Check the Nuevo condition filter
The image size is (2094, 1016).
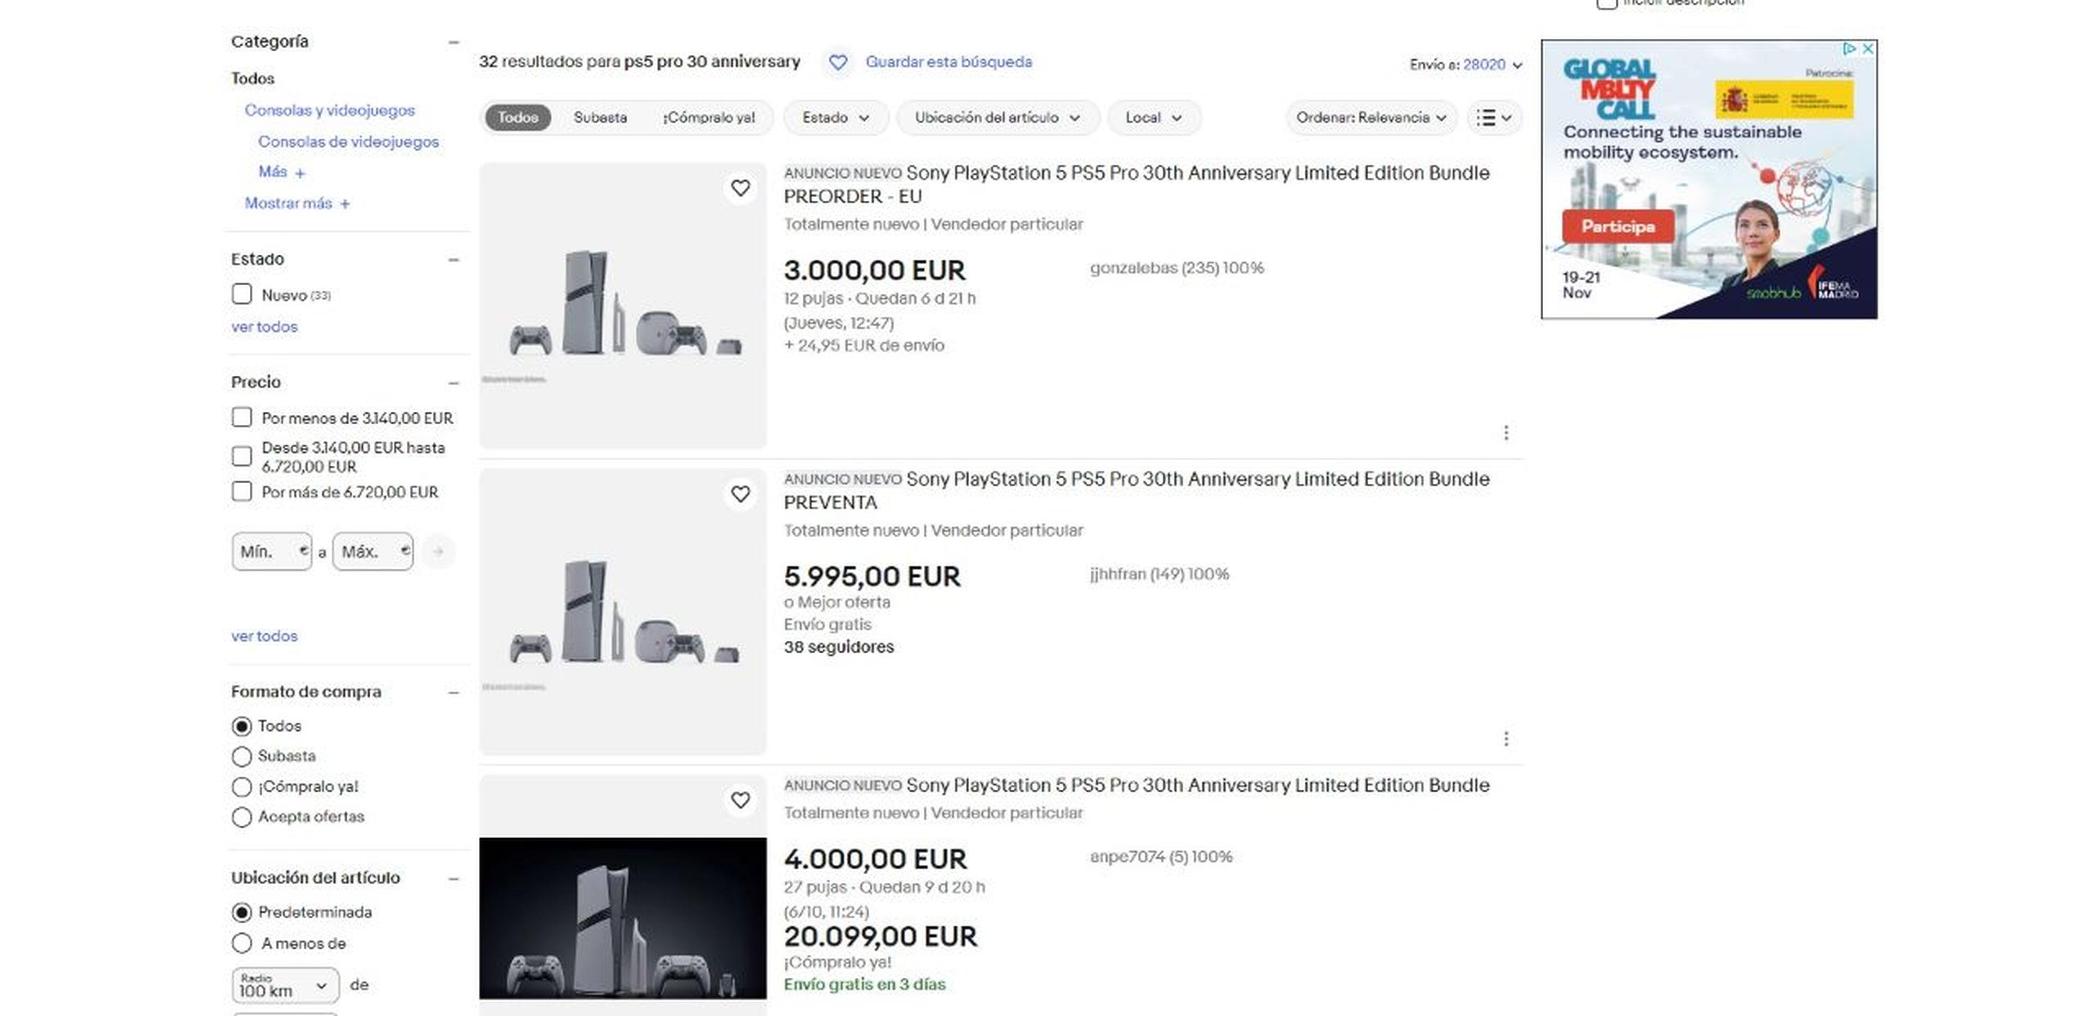(x=242, y=294)
